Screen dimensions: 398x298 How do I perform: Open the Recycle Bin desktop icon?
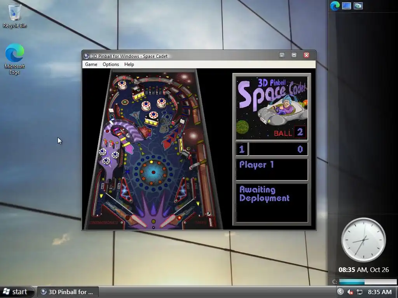click(x=15, y=16)
